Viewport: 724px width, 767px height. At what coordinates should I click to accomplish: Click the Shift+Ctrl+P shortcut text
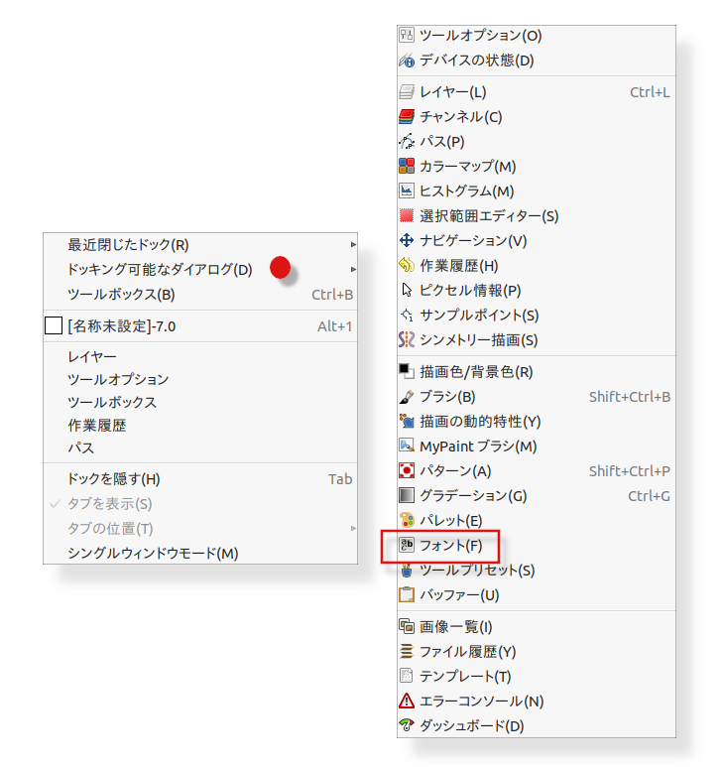630,471
